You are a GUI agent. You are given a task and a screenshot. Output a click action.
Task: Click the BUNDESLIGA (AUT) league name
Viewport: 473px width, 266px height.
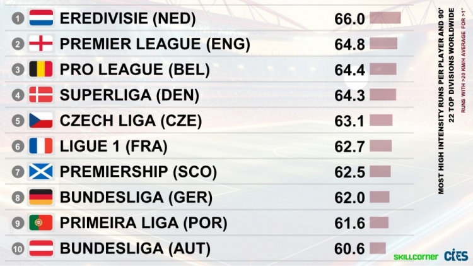click(135, 248)
